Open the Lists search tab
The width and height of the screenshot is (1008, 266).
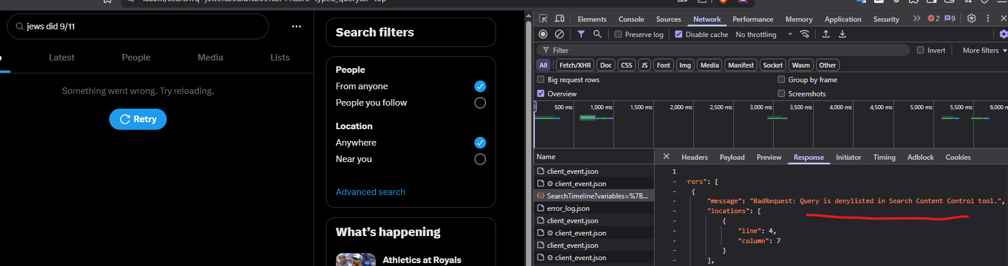[x=280, y=58]
